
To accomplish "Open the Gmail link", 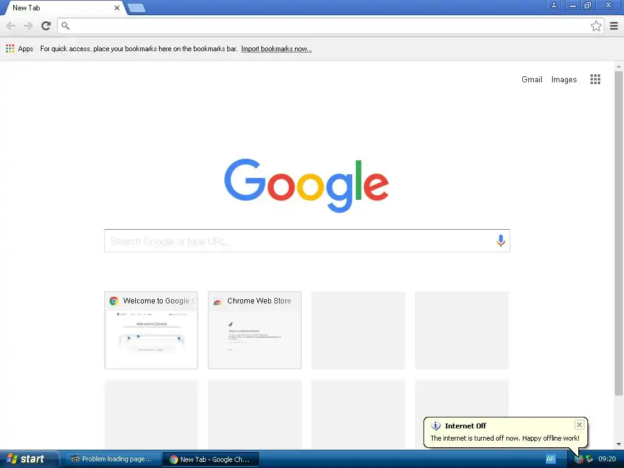I will [531, 79].
